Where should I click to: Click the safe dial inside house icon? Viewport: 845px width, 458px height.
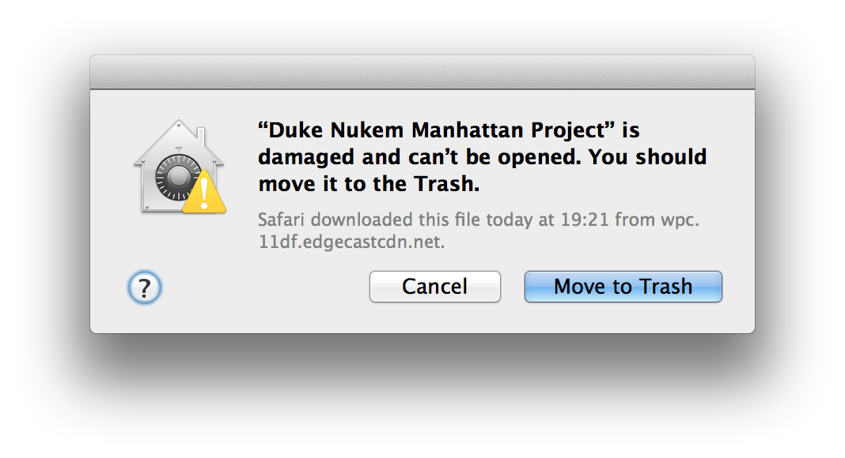tap(177, 176)
